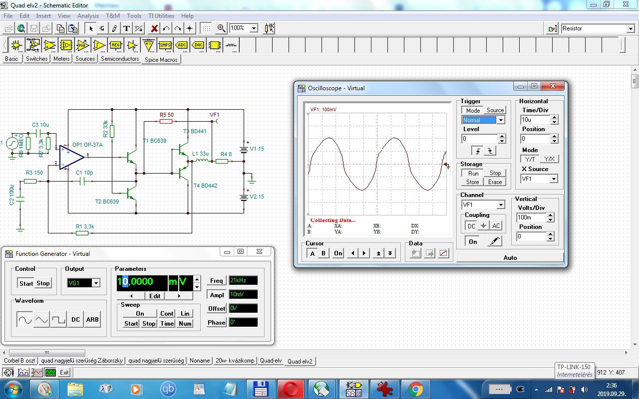Click the red X delete icon
Screen dimensions: 639x399
coord(154,28)
